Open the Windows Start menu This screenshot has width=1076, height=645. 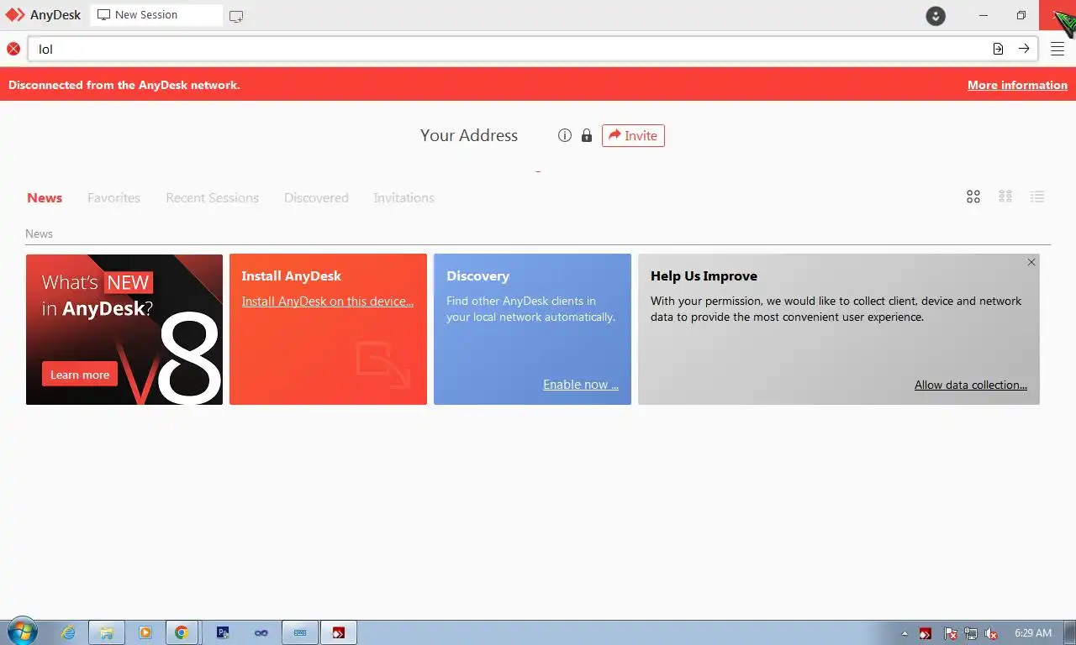[22, 632]
